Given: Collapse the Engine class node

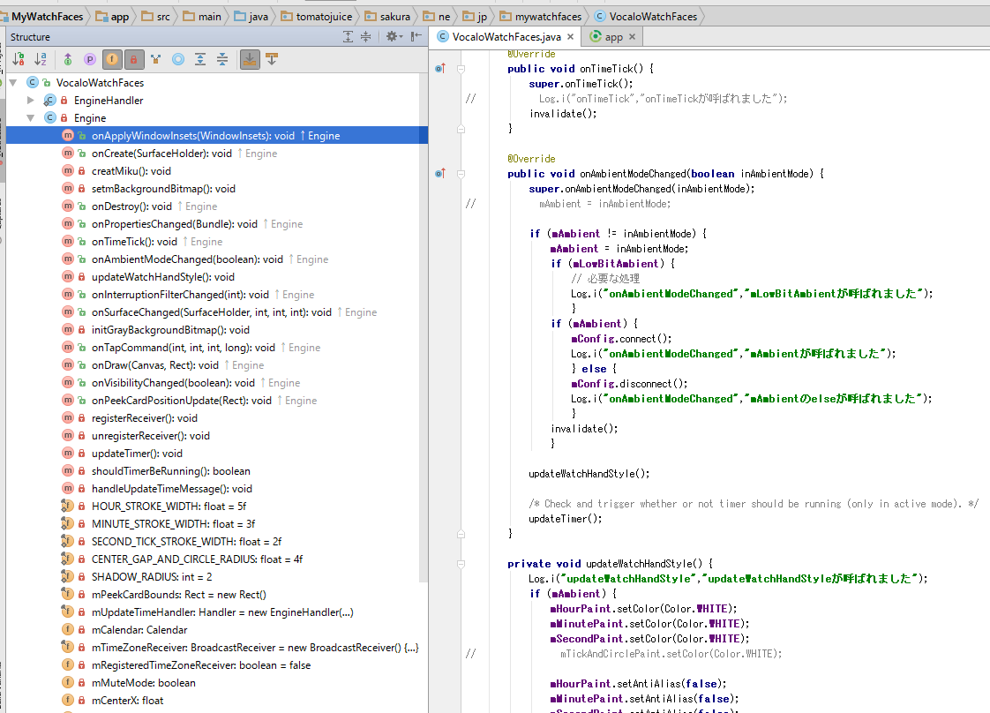Looking at the screenshot, I should (x=31, y=117).
